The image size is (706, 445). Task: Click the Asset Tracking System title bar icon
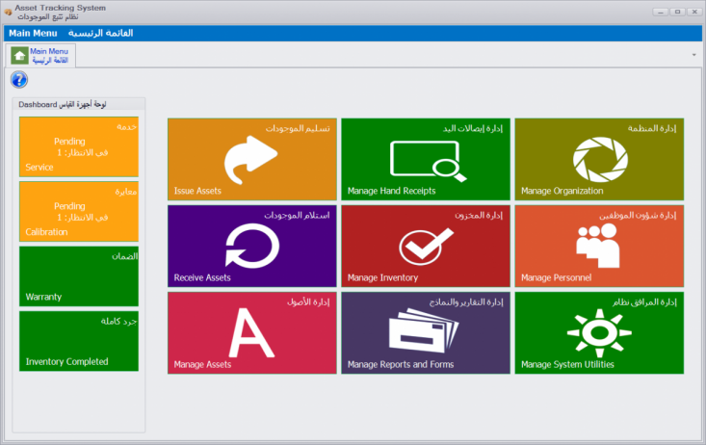[x=9, y=12]
